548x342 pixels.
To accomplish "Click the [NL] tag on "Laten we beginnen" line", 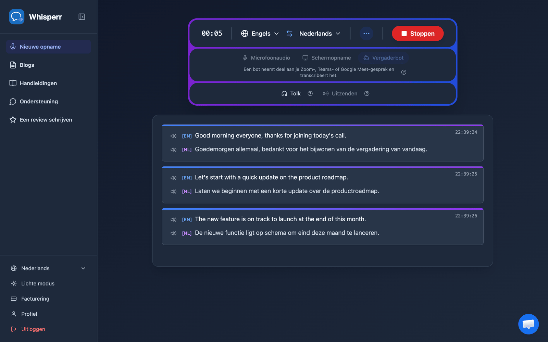I will click(187, 192).
